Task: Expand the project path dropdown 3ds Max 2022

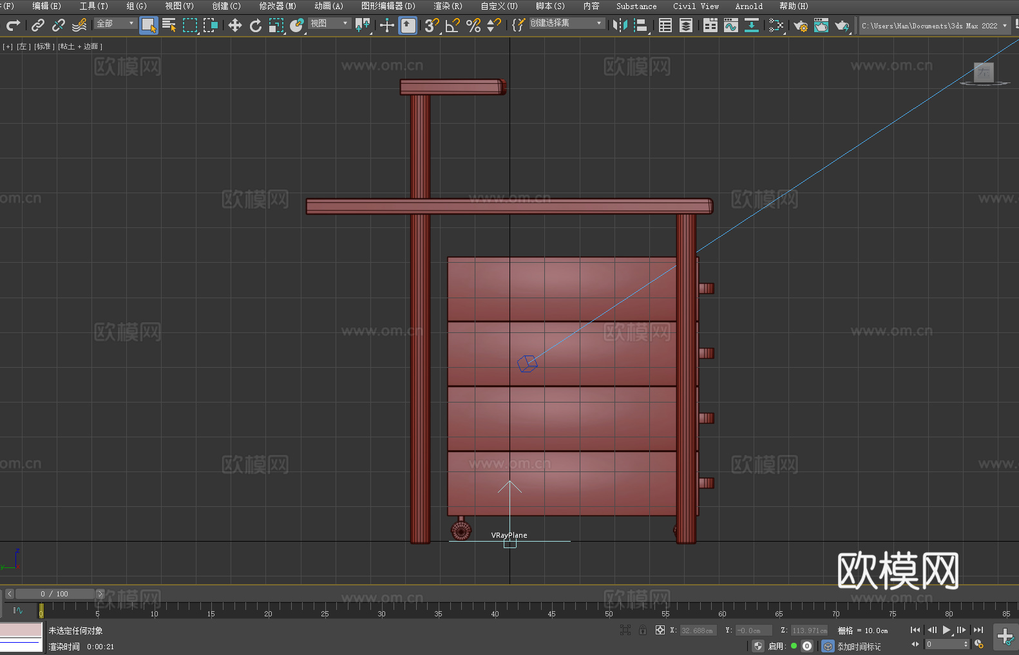Action: (1004, 26)
